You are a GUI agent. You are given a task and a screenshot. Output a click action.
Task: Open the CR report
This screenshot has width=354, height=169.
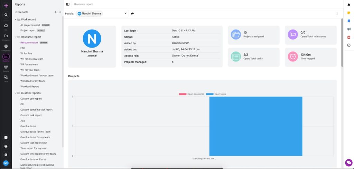22,104
